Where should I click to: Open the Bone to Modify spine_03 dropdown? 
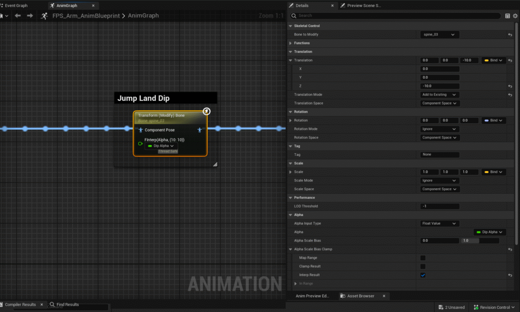(x=440, y=34)
